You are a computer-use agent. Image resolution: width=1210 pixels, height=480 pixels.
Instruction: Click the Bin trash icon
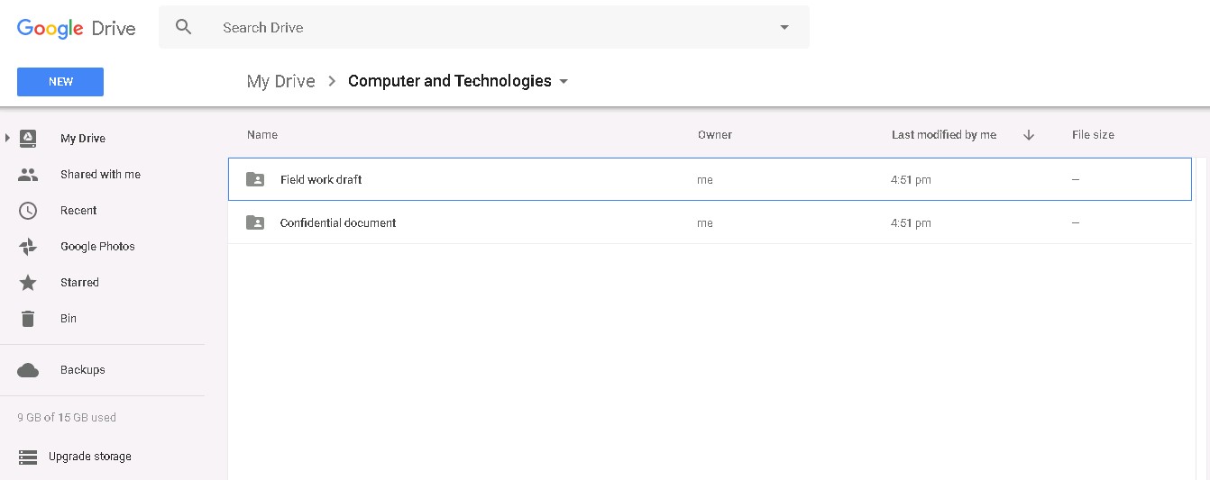point(28,319)
